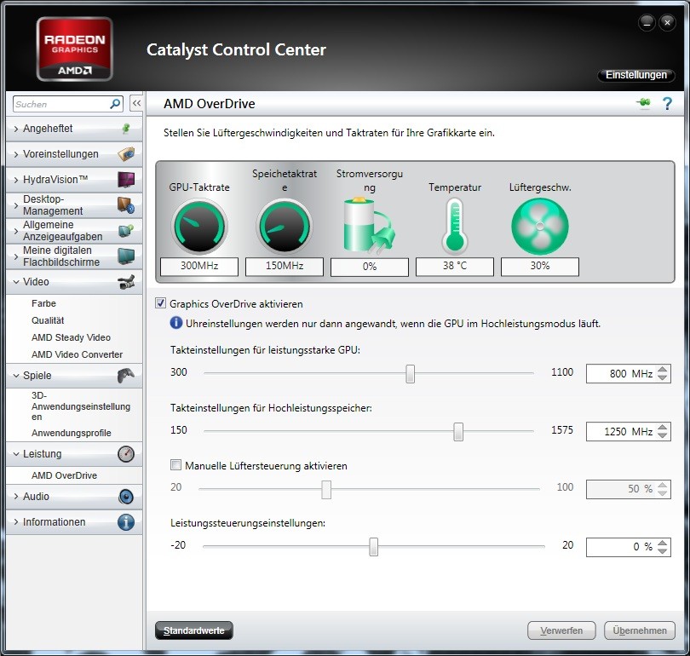The image size is (690, 656).
Task: Click the Lüftergeschwindigkeit fan icon
Action: pos(540,226)
